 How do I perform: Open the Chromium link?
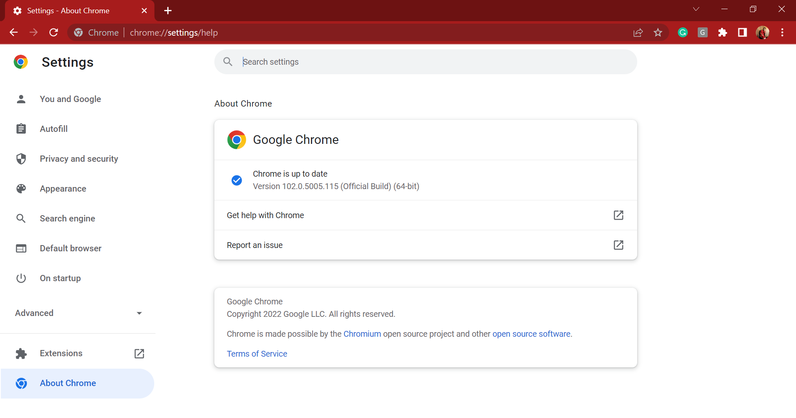point(362,334)
